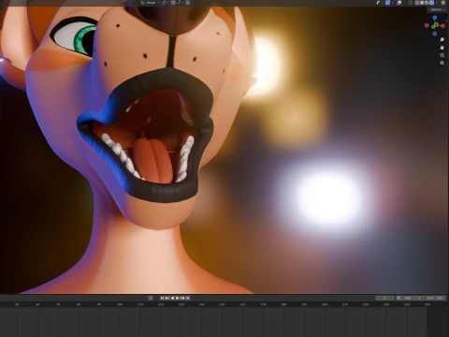449x337 pixels.
Task: Toggle snapping magnet in viewport header
Action: [173, 3]
